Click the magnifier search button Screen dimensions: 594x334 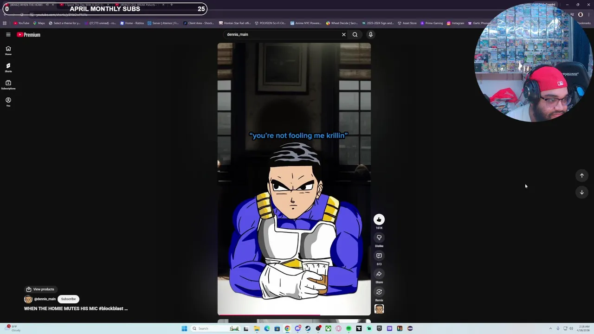pos(355,34)
